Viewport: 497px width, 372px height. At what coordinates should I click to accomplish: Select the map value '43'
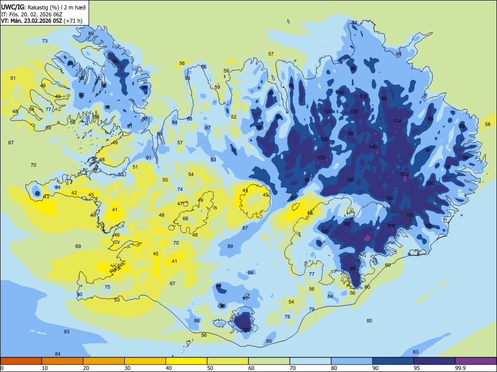[x=46, y=196]
